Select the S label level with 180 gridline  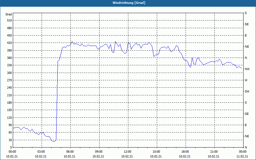[246, 103]
